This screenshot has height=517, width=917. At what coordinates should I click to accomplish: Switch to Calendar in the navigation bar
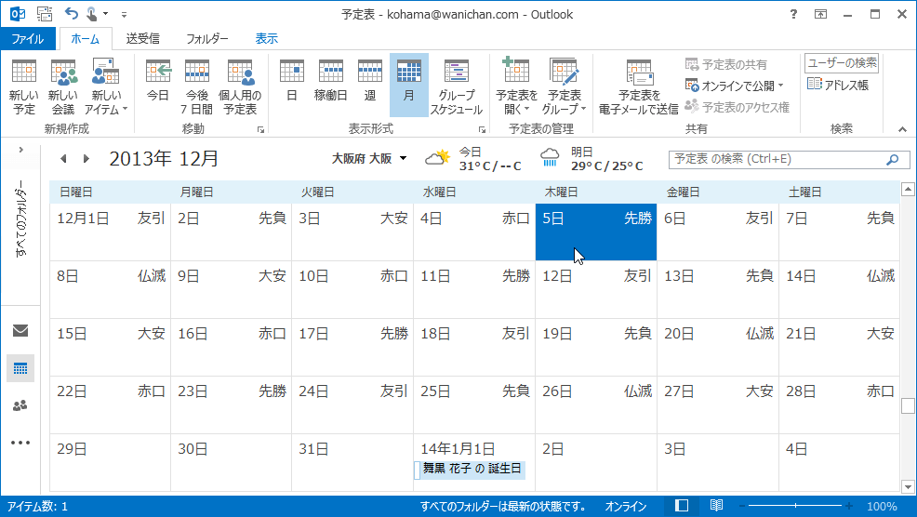tap(20, 368)
